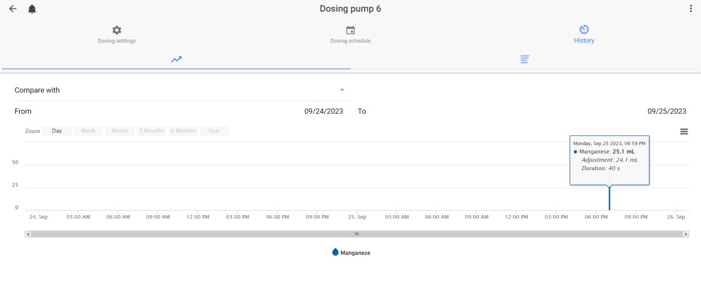Edit the From date 09/24/2023
Viewport: 701px width, 281px height.
pos(324,111)
